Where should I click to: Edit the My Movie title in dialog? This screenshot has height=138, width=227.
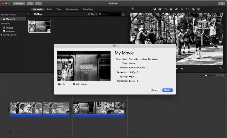[124, 53]
